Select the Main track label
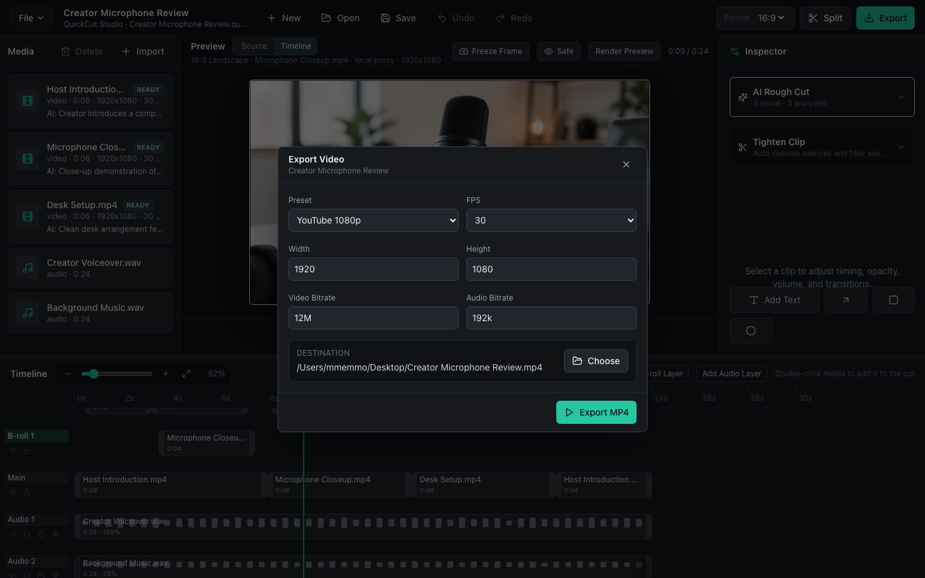The image size is (925, 578). [37, 478]
